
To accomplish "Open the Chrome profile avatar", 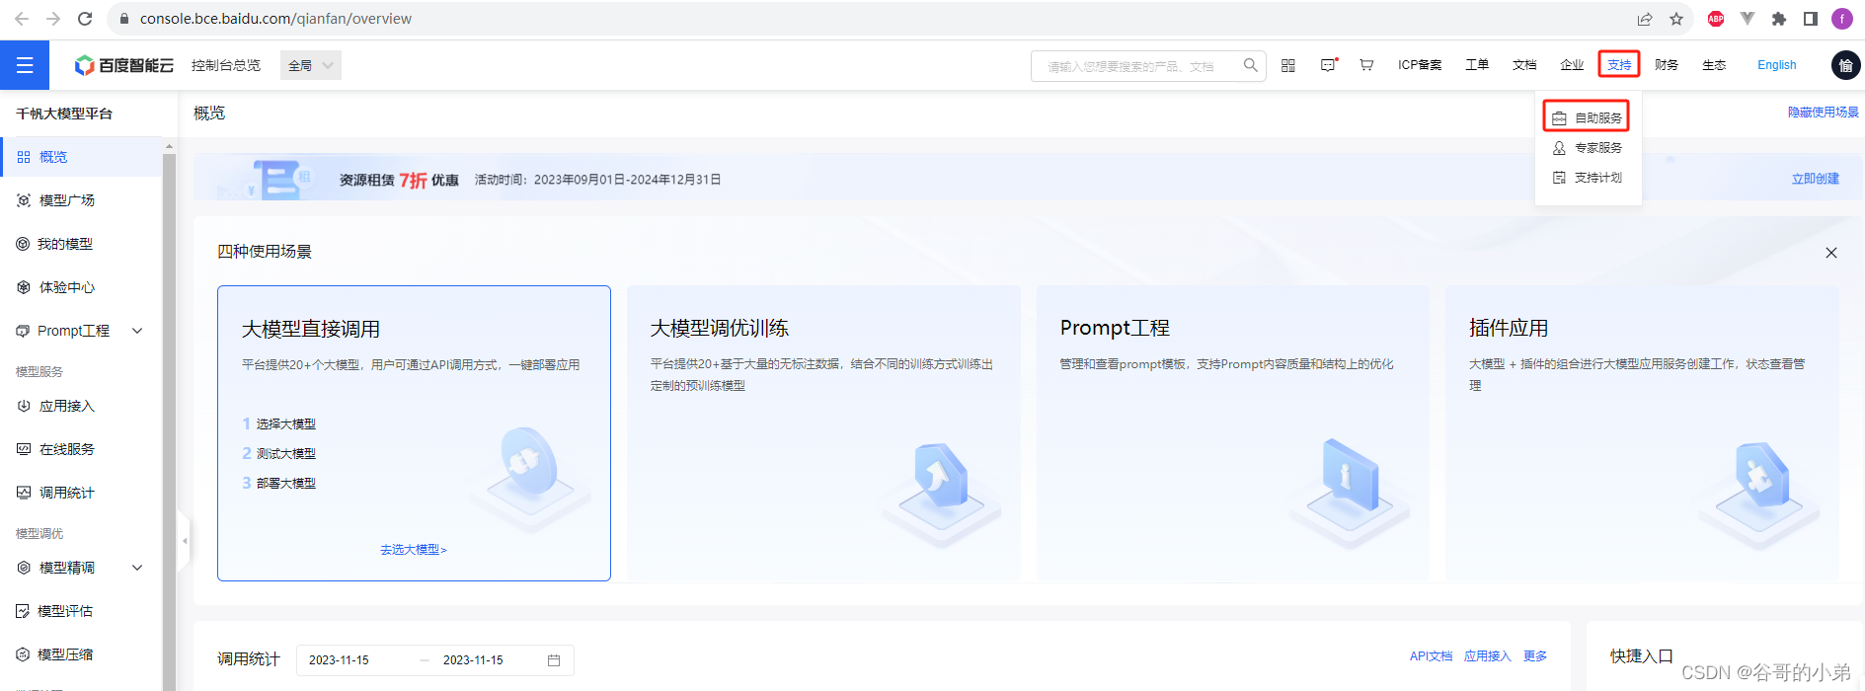I will click(x=1842, y=19).
